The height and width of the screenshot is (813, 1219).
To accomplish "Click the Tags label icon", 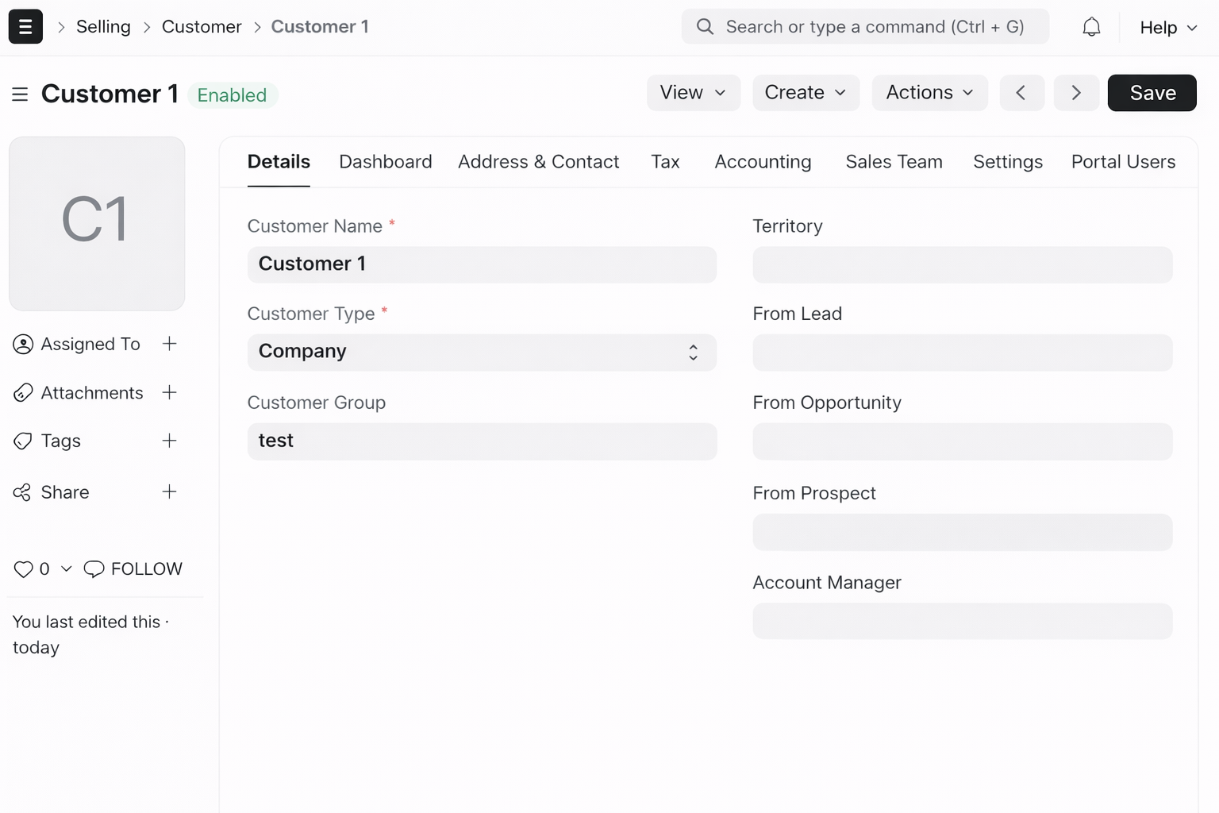I will (x=23, y=441).
